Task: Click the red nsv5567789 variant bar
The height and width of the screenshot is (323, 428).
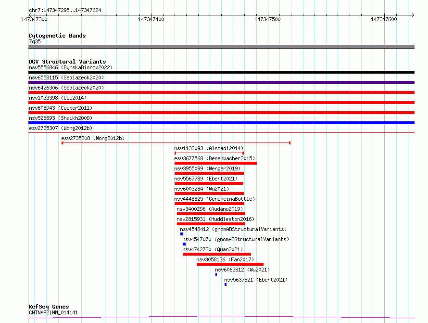Action: click(x=209, y=183)
